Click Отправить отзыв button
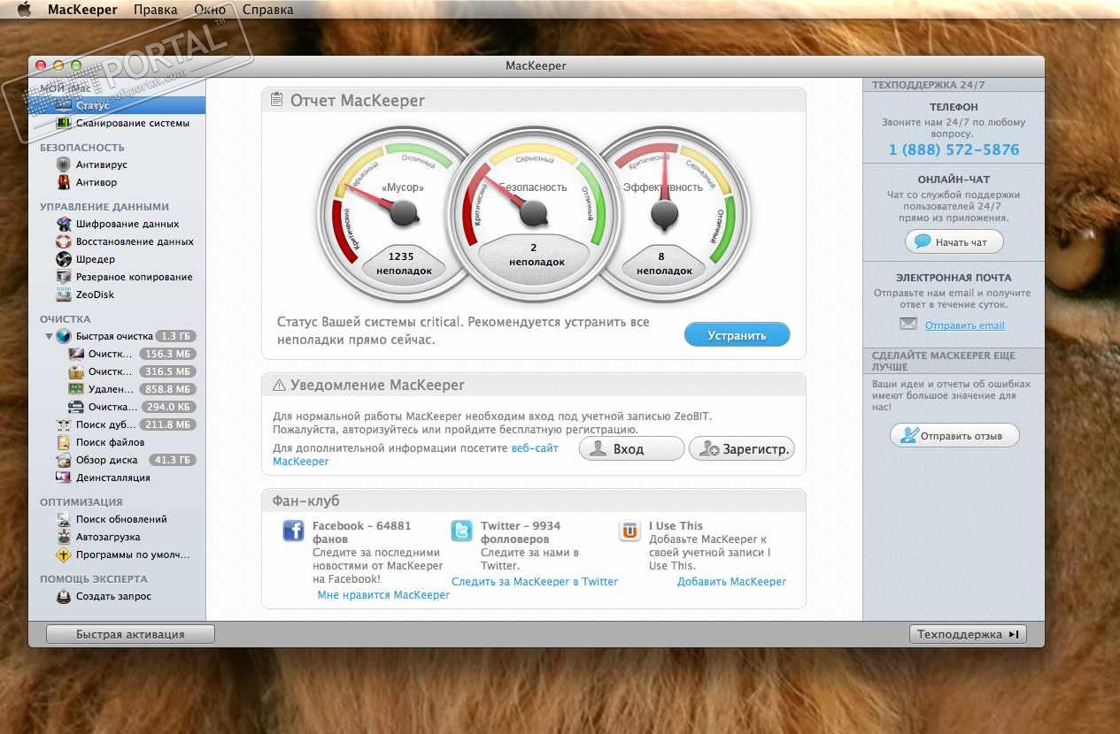Image resolution: width=1120 pixels, height=734 pixels. 954,435
